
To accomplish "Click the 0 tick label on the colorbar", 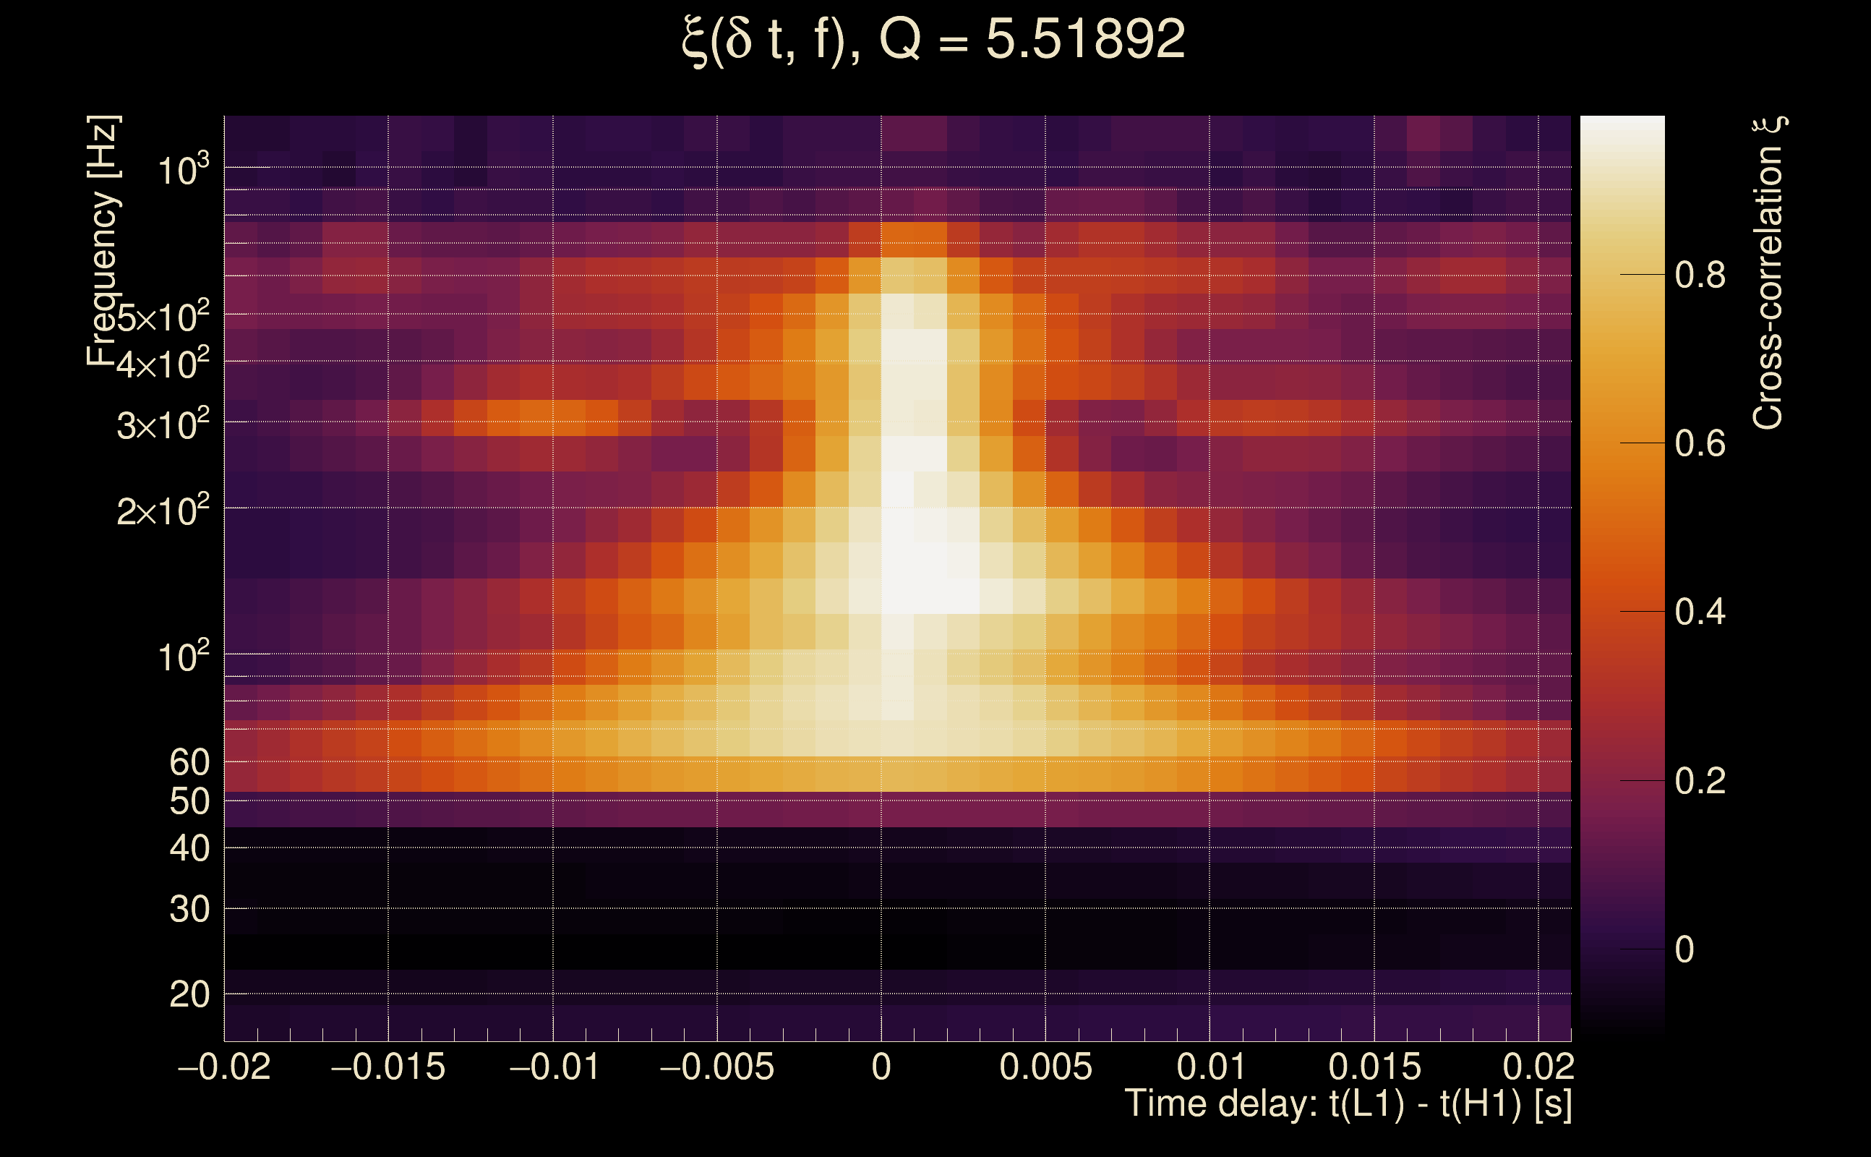I will [1684, 949].
